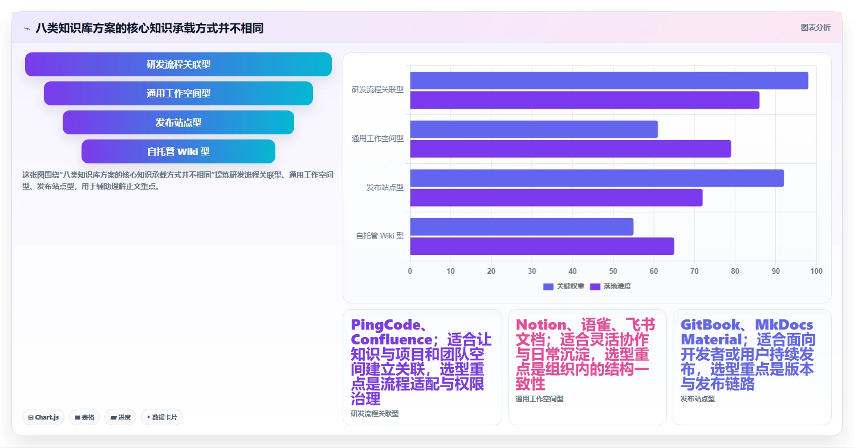The width and height of the screenshot is (854, 448).
Task: Click 研发流程关联型 关键权重 bar in chart
Action: [x=609, y=80]
